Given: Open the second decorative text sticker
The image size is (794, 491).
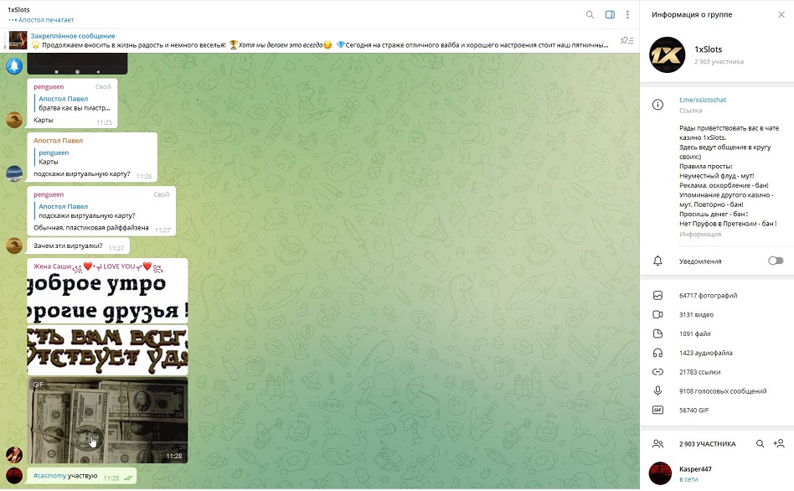Looking at the screenshot, I should tap(107, 350).
